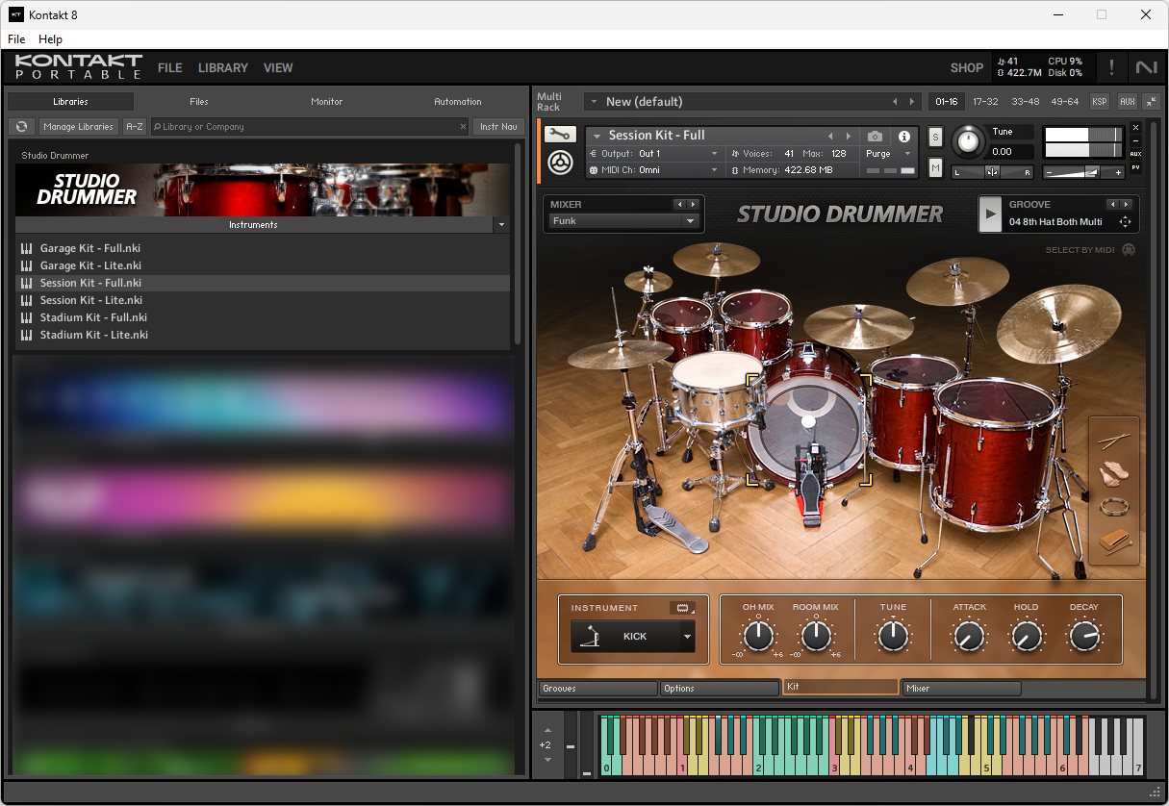This screenshot has height=806, width=1169.
Task: Open the Mixer preset Funk dropdown
Action: tap(623, 221)
